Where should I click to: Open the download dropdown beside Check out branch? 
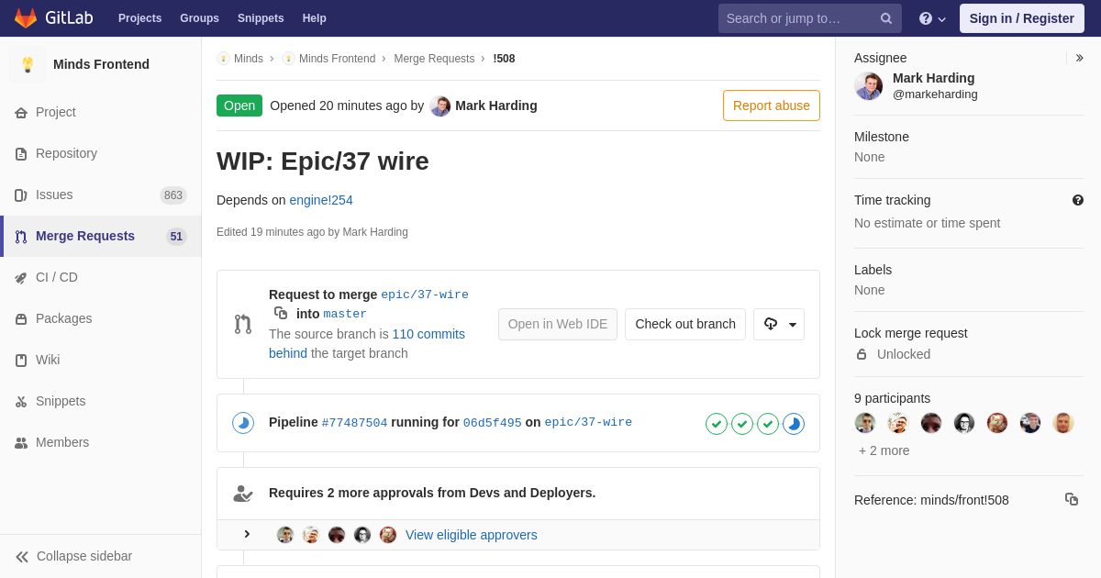click(x=779, y=324)
